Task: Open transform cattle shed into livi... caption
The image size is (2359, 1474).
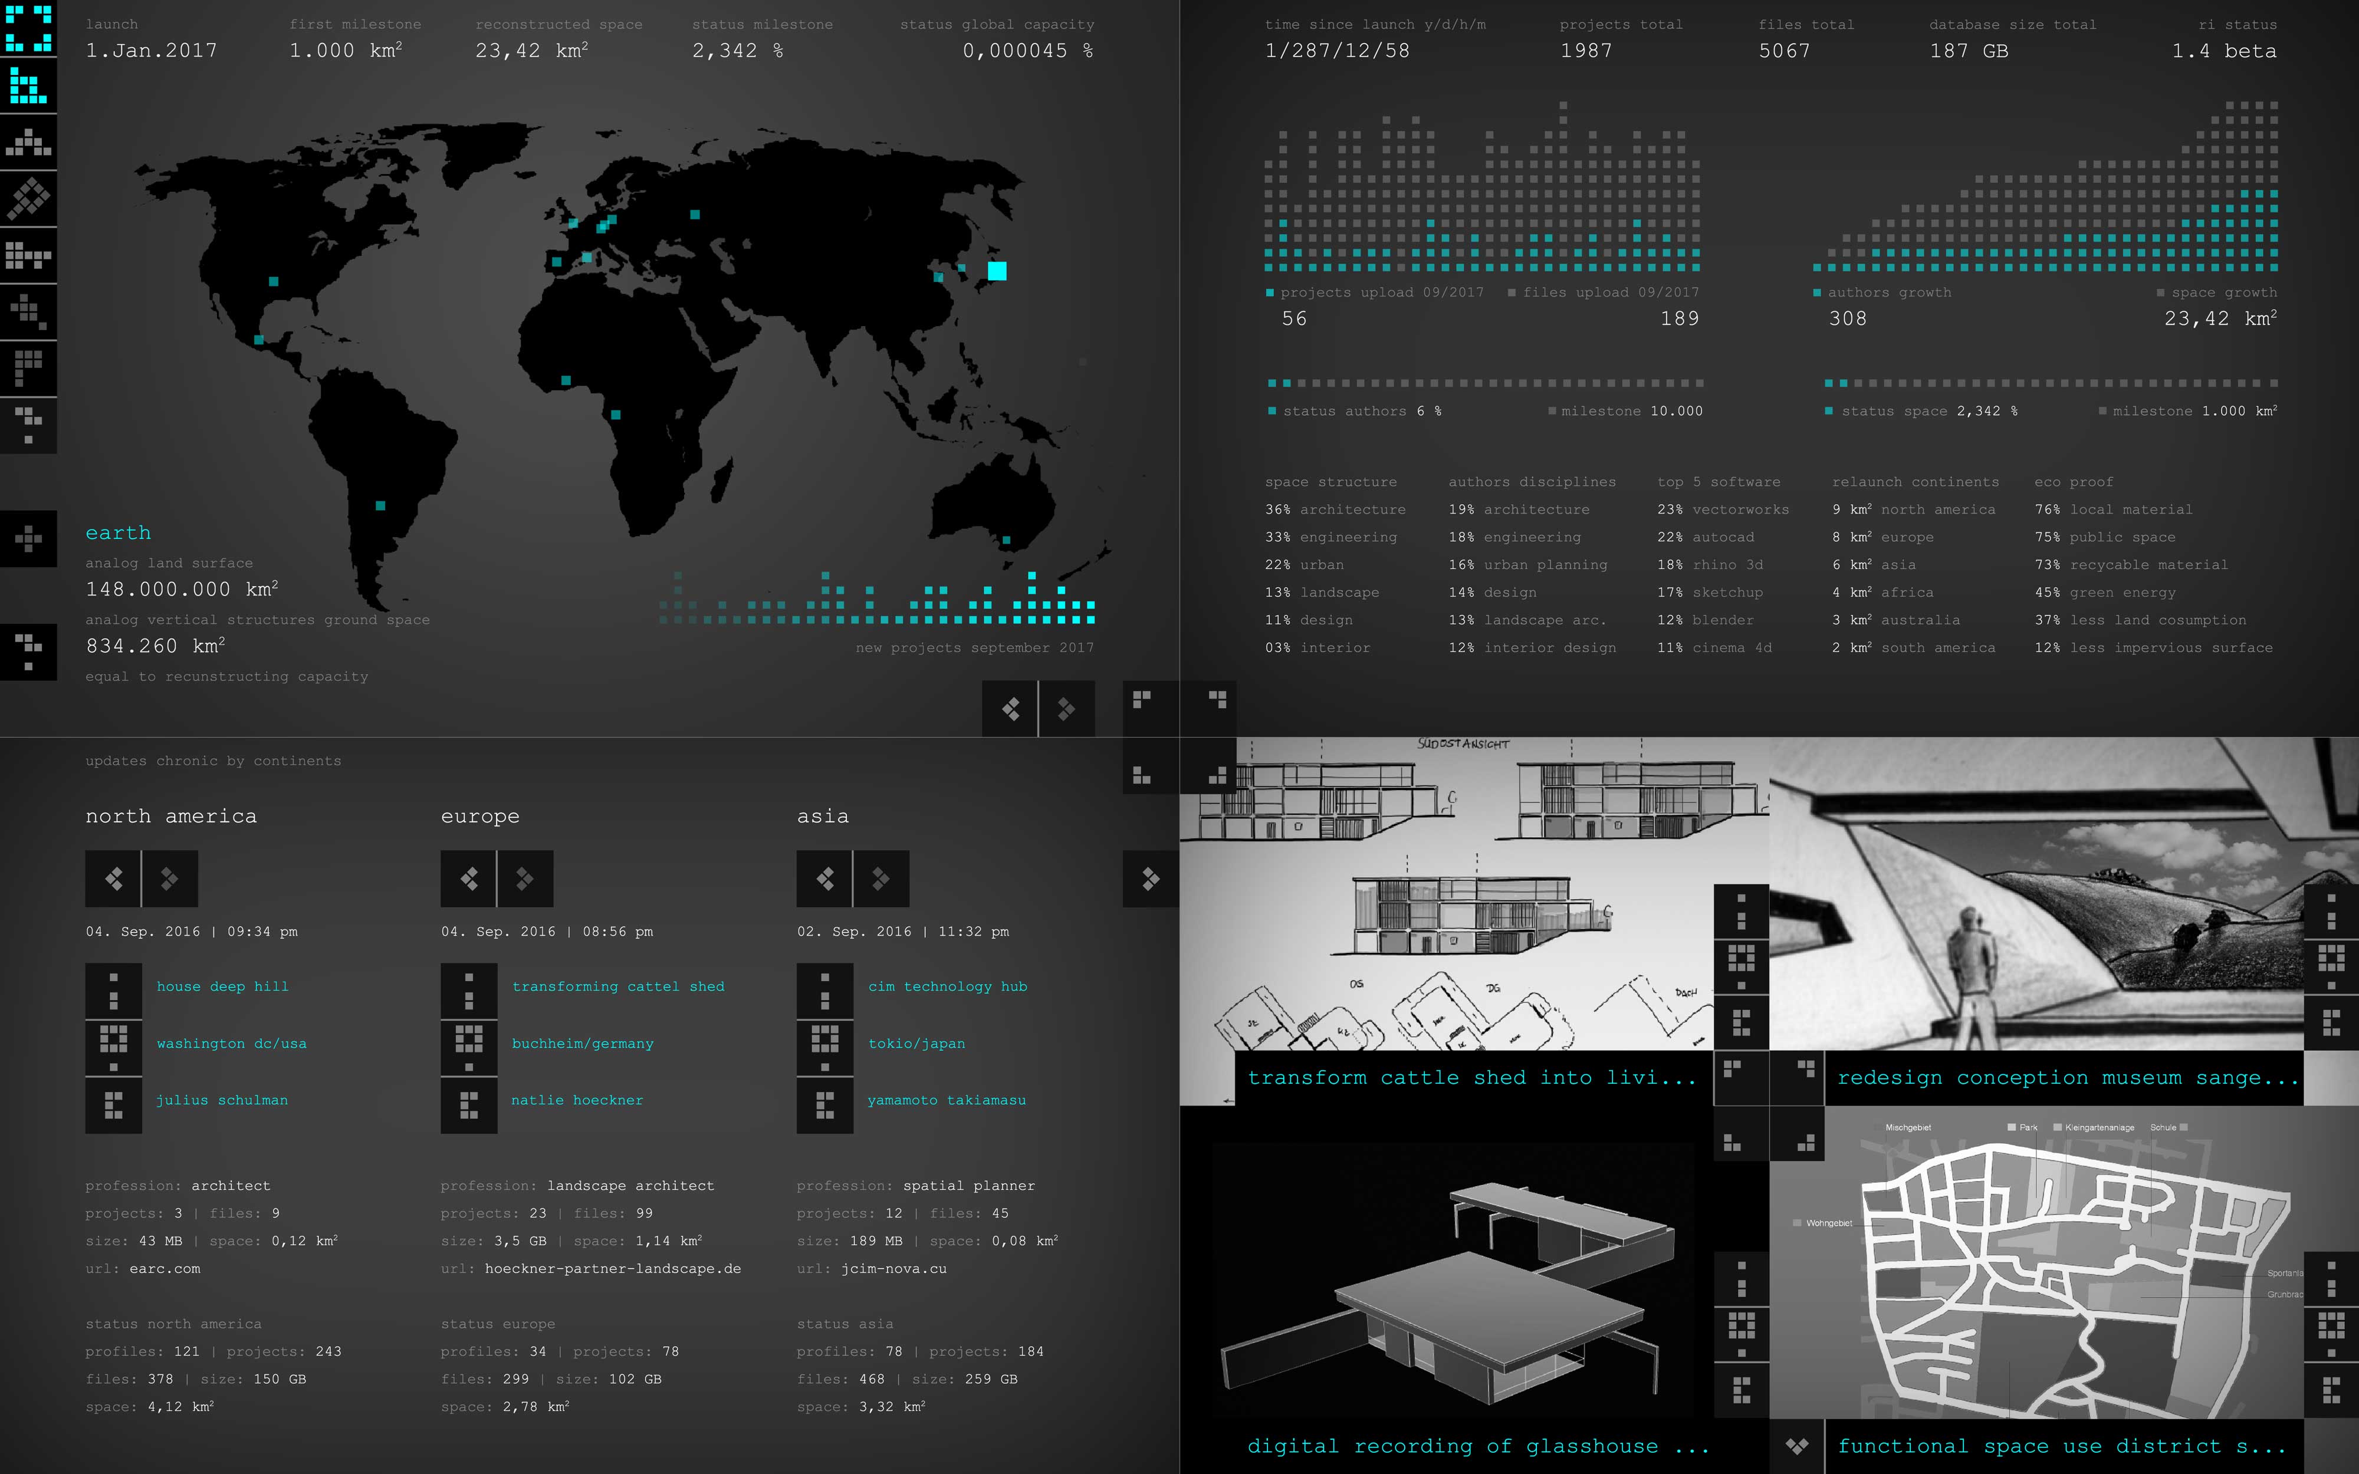Action: click(1472, 1077)
